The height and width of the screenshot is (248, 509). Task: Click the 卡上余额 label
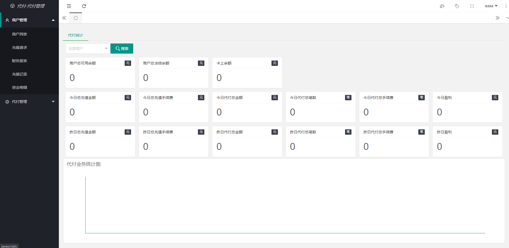click(224, 63)
